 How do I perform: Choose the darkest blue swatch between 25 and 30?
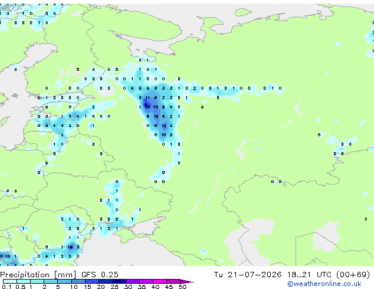(x=119, y=281)
